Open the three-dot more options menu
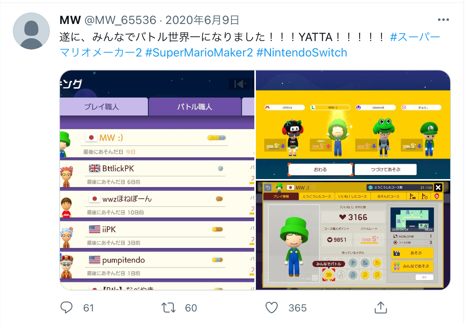 click(443, 20)
